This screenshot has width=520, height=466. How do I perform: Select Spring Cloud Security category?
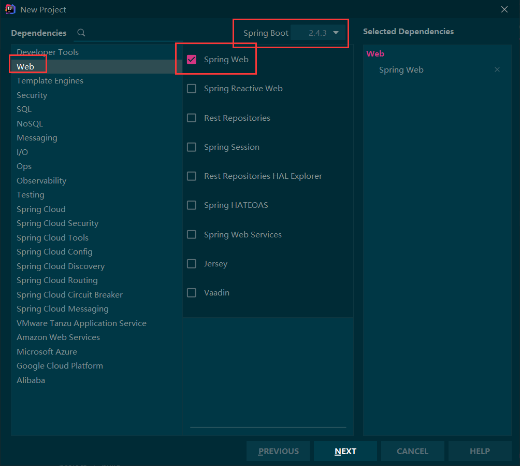(x=96, y=223)
